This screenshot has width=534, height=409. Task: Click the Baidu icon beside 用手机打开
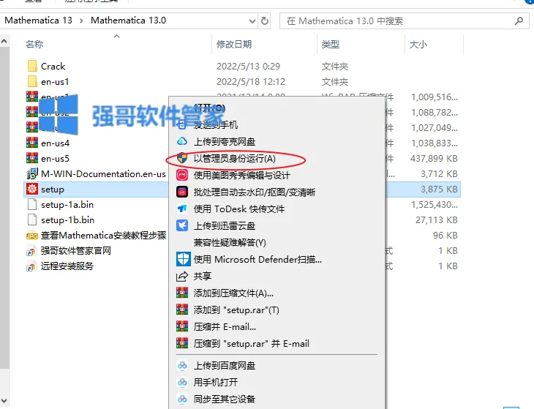click(x=182, y=382)
